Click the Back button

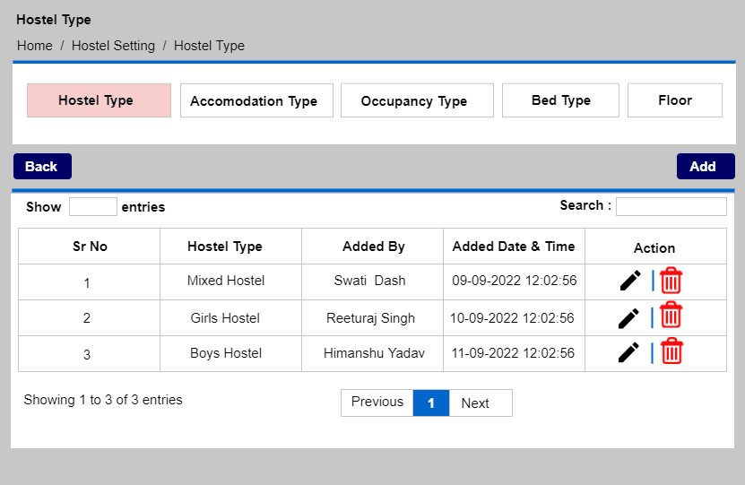(x=42, y=166)
